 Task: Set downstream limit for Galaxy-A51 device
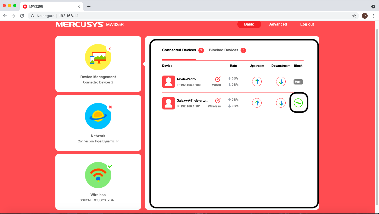281,103
